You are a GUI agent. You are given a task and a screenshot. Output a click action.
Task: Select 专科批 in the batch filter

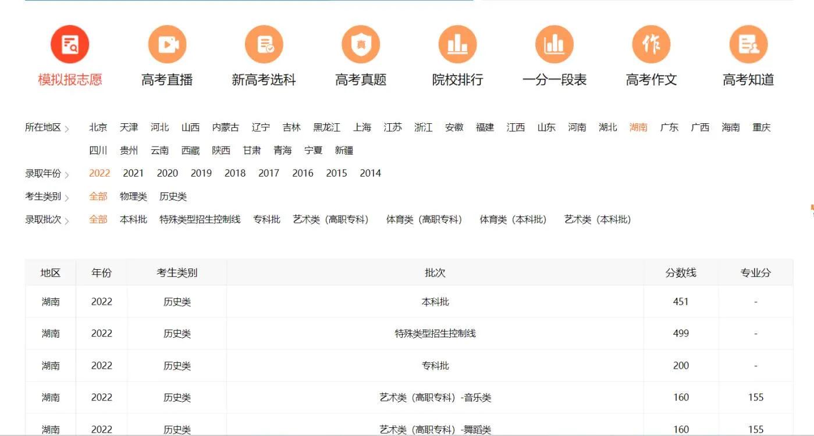coord(266,219)
